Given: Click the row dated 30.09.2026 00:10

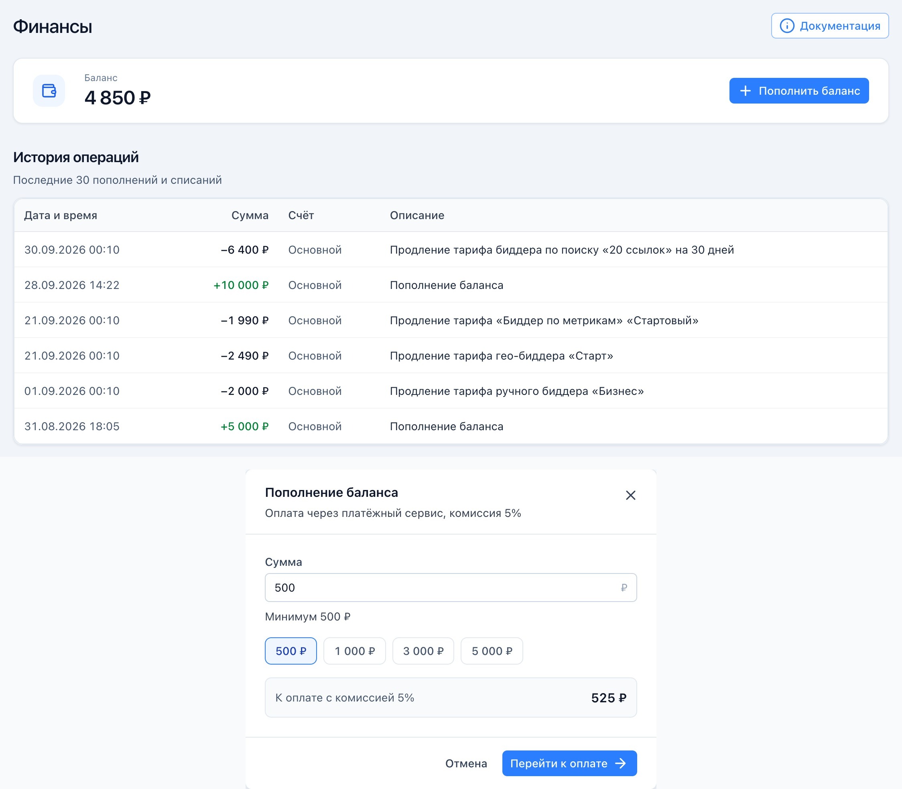Looking at the screenshot, I should [x=451, y=250].
